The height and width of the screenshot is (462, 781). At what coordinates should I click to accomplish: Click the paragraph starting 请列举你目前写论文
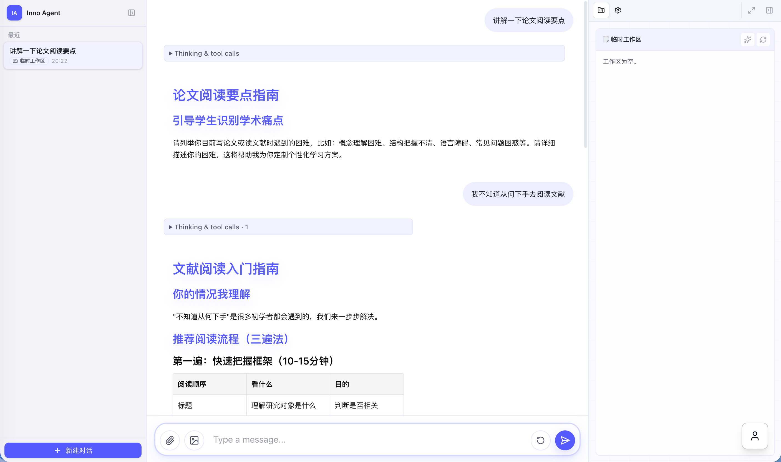364,148
